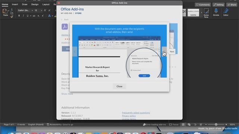The width and height of the screenshot is (239, 134).
Task: Open the Text Effects dropdown arrow
Action: point(52,16)
